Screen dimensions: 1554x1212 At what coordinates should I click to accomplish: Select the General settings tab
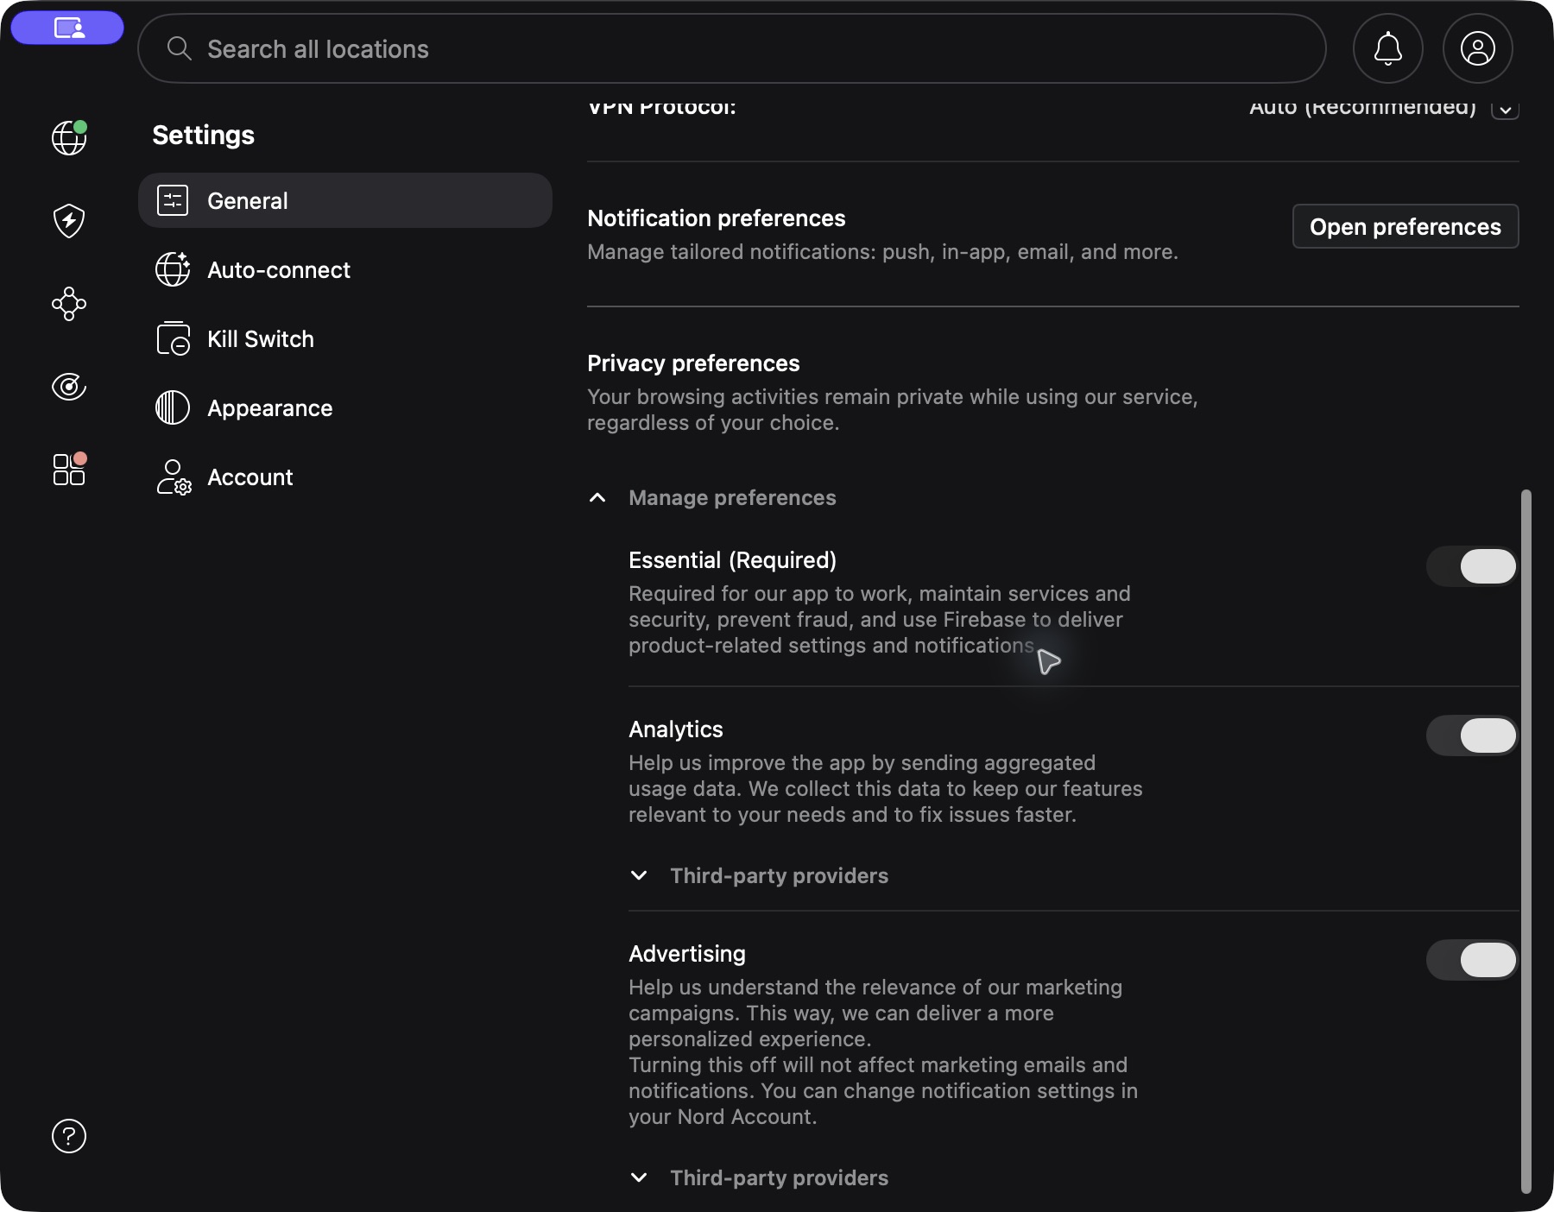pyautogui.click(x=345, y=200)
